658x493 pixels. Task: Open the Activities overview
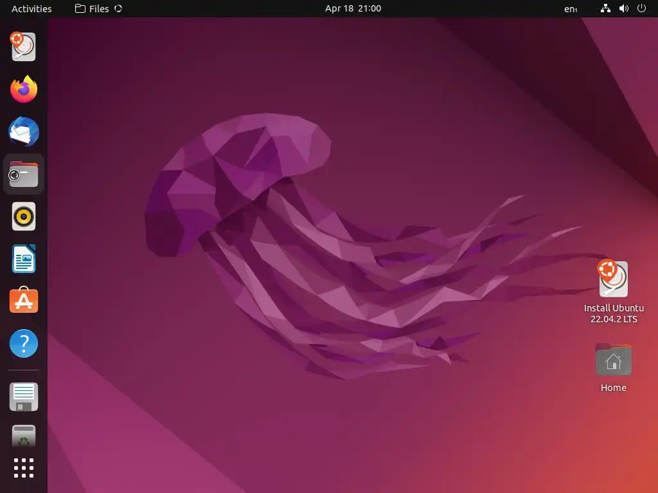31,8
